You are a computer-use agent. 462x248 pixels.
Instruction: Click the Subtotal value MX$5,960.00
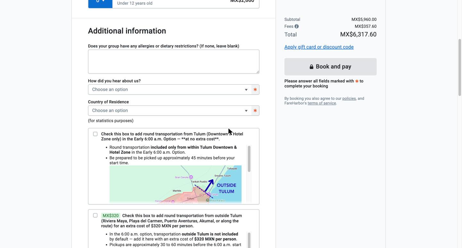click(364, 20)
